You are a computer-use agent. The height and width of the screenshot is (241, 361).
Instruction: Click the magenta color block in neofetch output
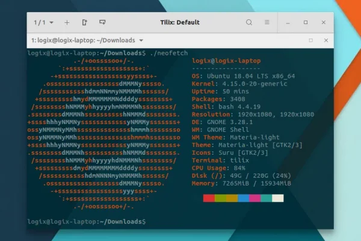click(x=255, y=198)
